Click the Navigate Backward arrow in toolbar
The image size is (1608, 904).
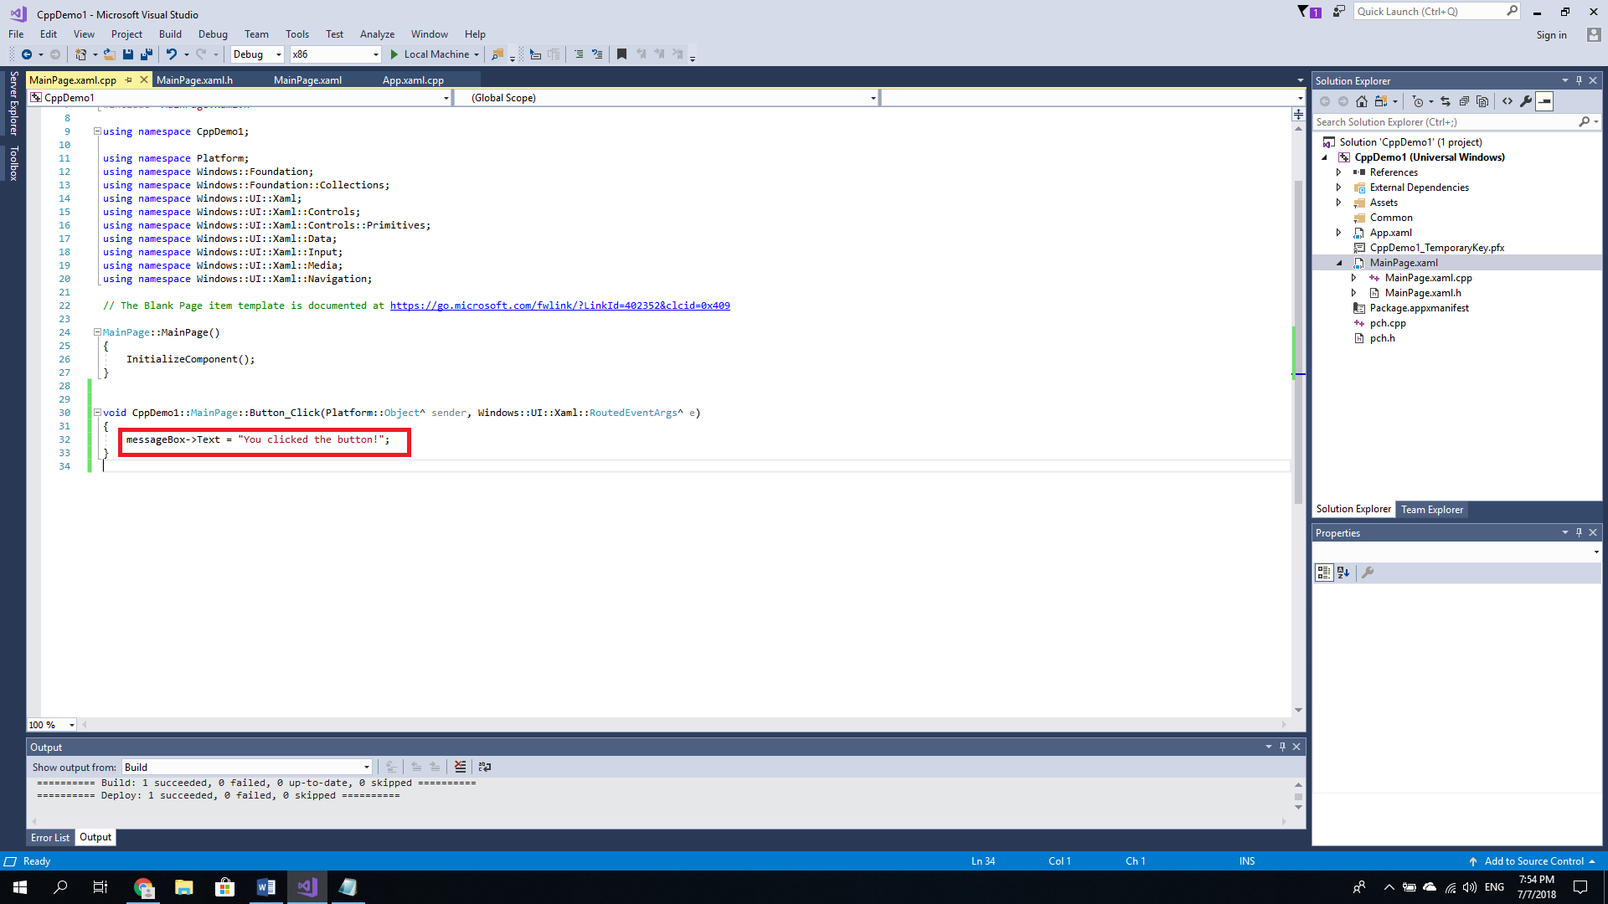pyautogui.click(x=27, y=54)
